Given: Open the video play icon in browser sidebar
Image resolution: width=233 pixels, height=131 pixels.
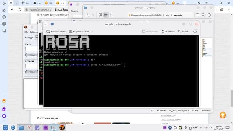Looking at the screenshot, I should (4, 17).
